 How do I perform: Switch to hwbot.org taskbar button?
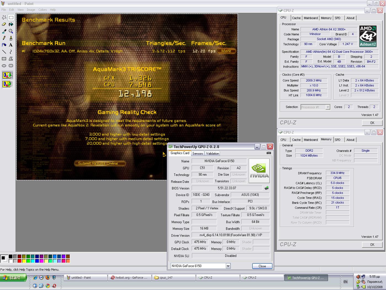coord(130,278)
